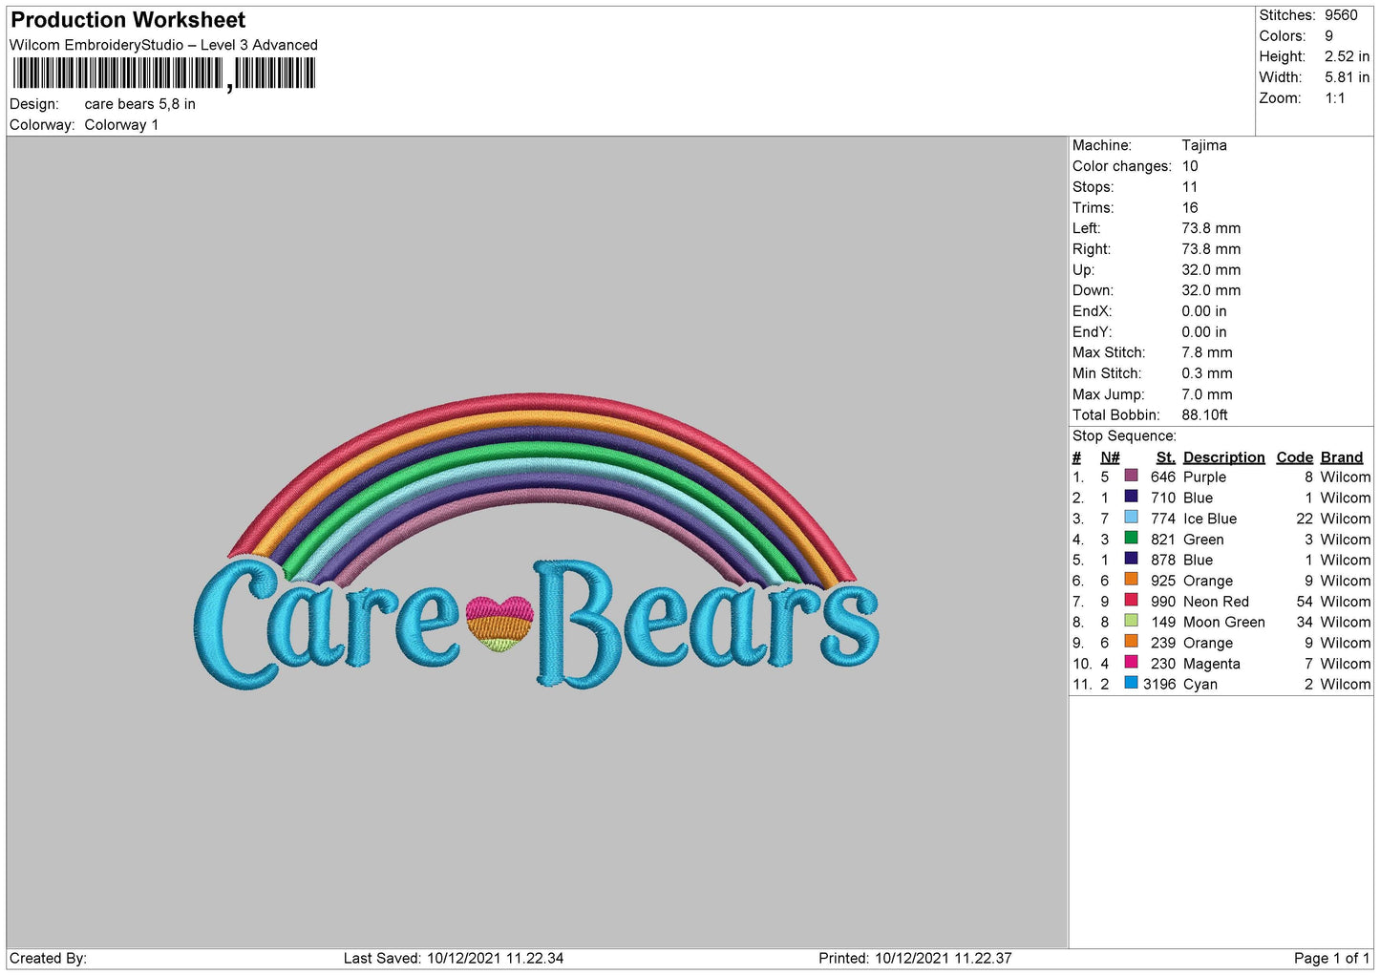
Task: Click the Magenta color swatch
Action: pos(1132,662)
